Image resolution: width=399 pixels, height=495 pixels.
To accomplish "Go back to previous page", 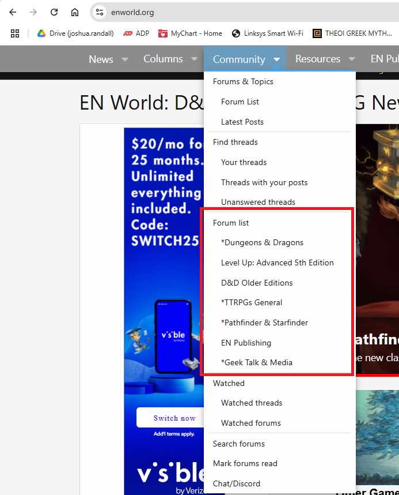I will (x=13, y=12).
